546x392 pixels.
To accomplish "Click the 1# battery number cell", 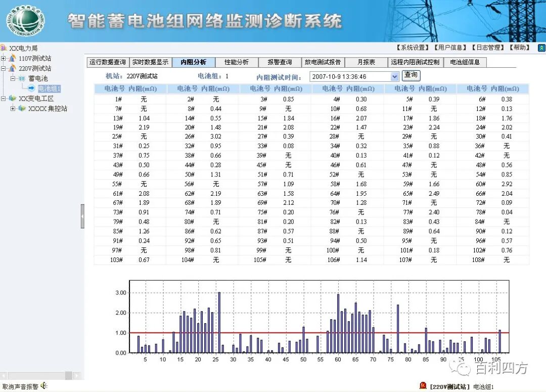I will tap(118, 99).
